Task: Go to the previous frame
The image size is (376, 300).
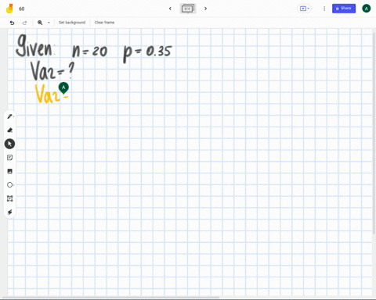Action: coord(170,9)
